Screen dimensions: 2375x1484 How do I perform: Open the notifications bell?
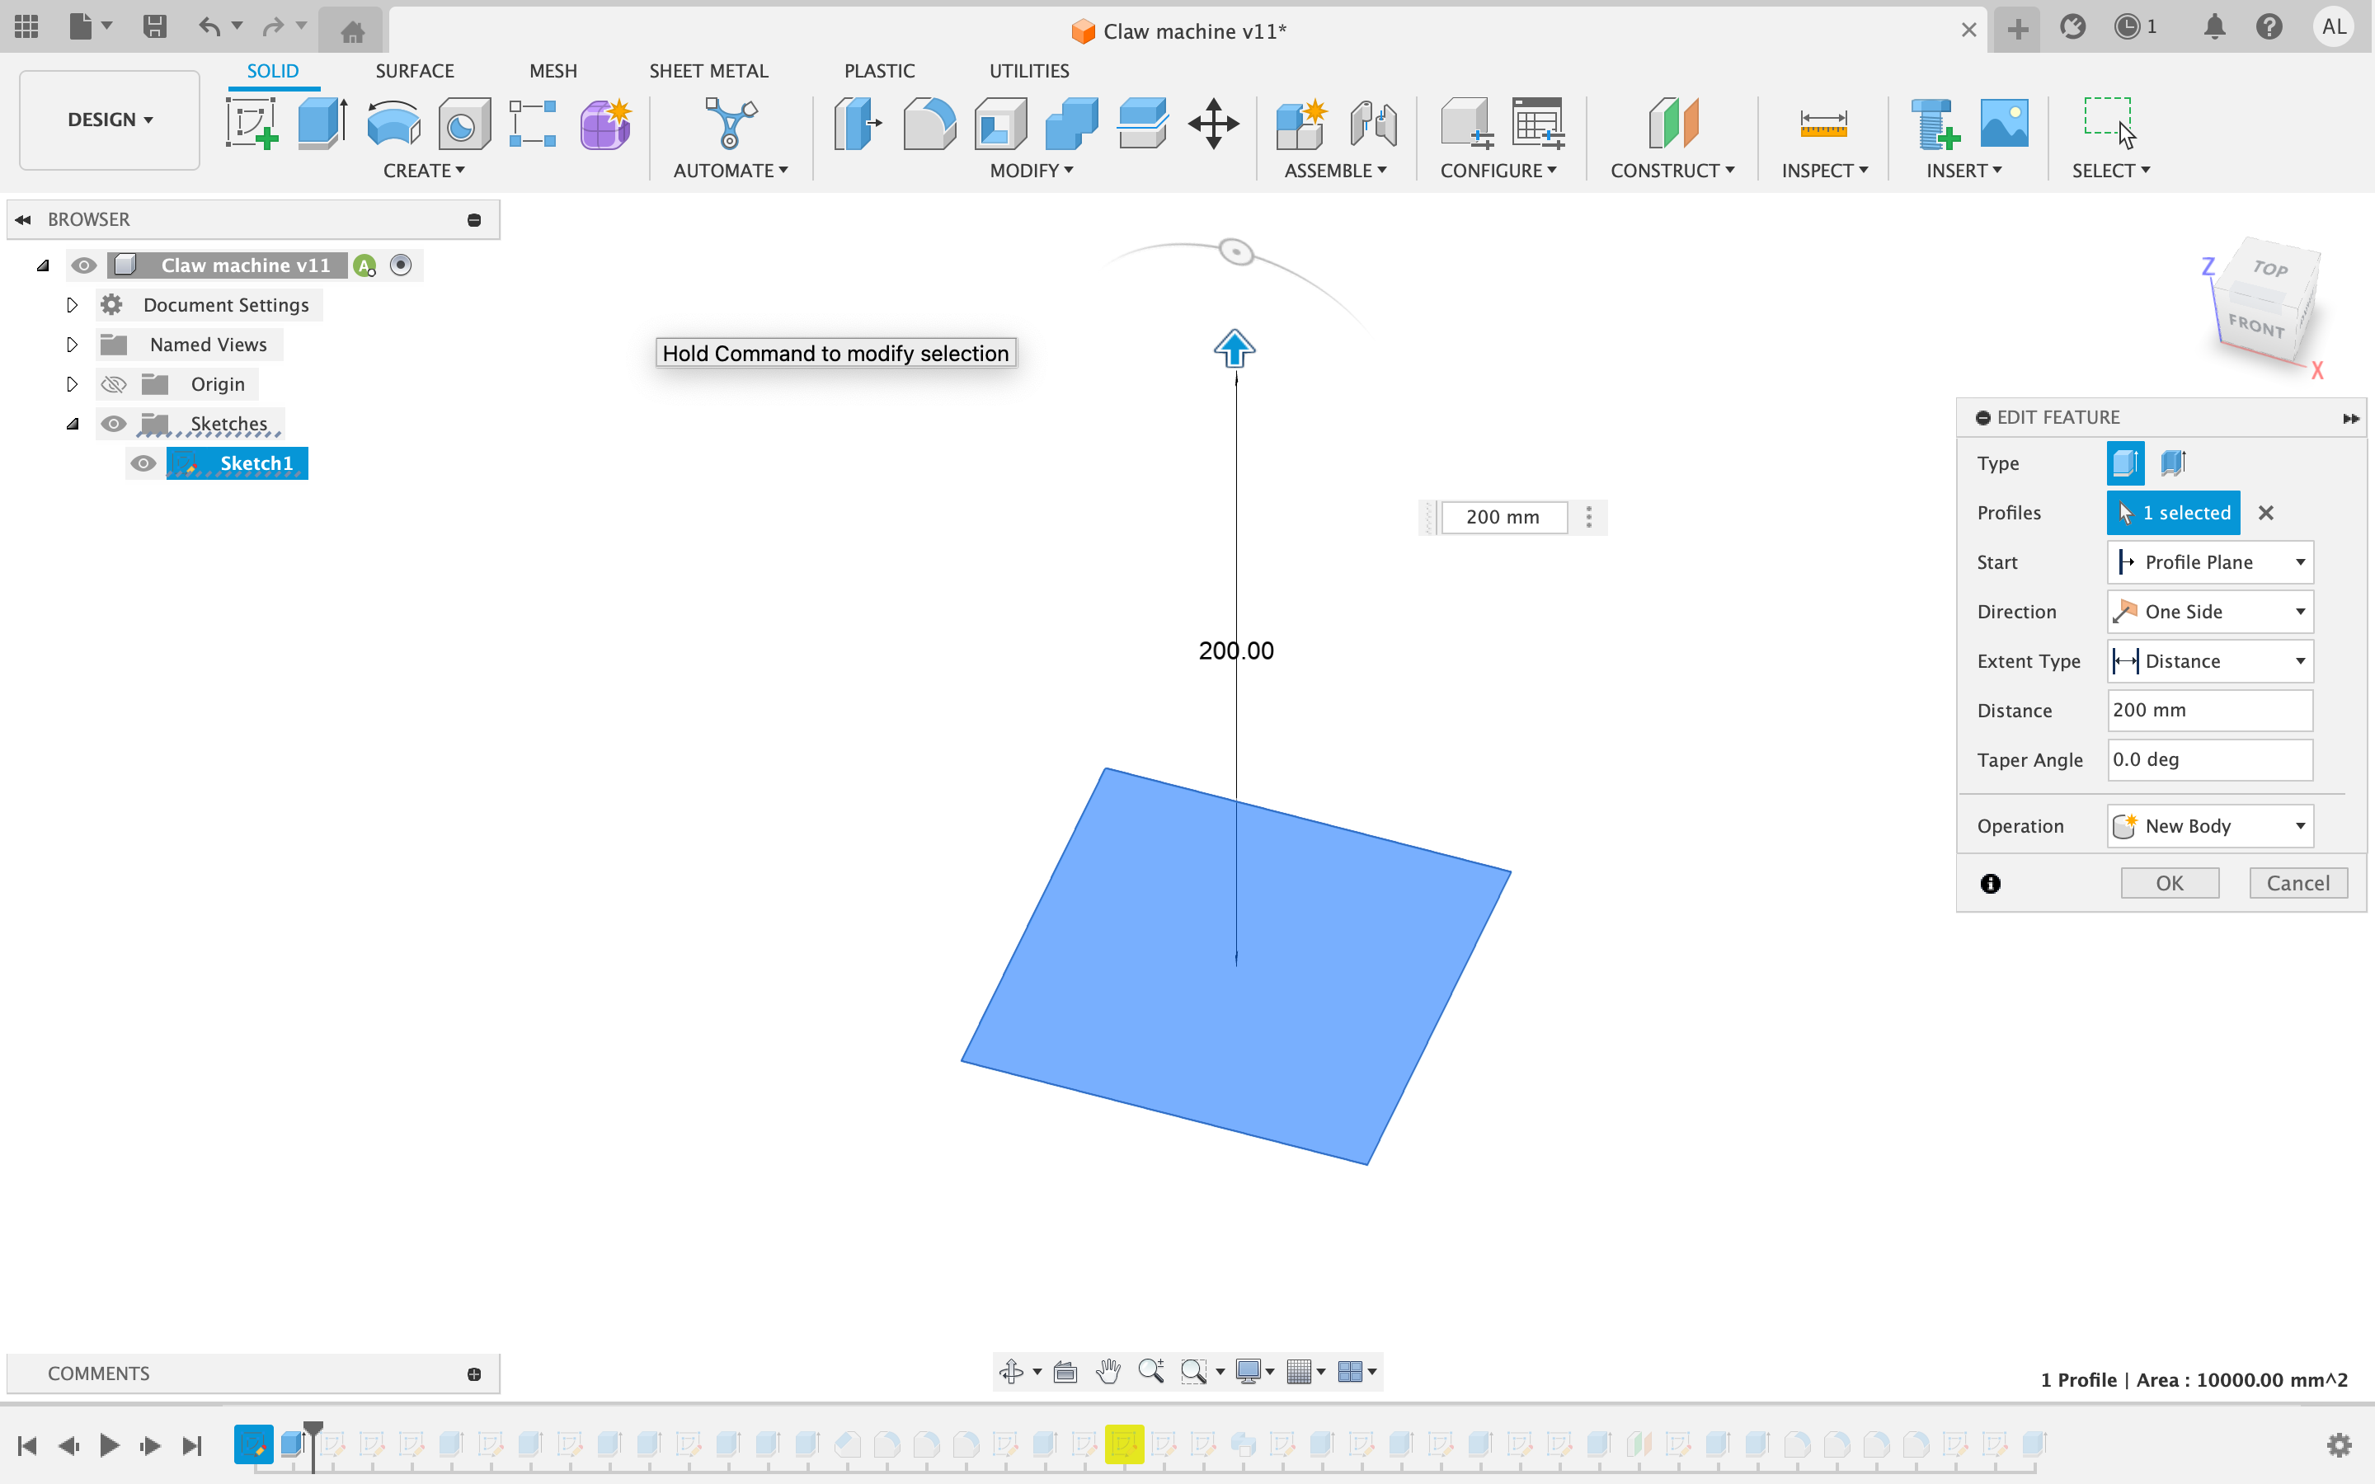(2214, 26)
